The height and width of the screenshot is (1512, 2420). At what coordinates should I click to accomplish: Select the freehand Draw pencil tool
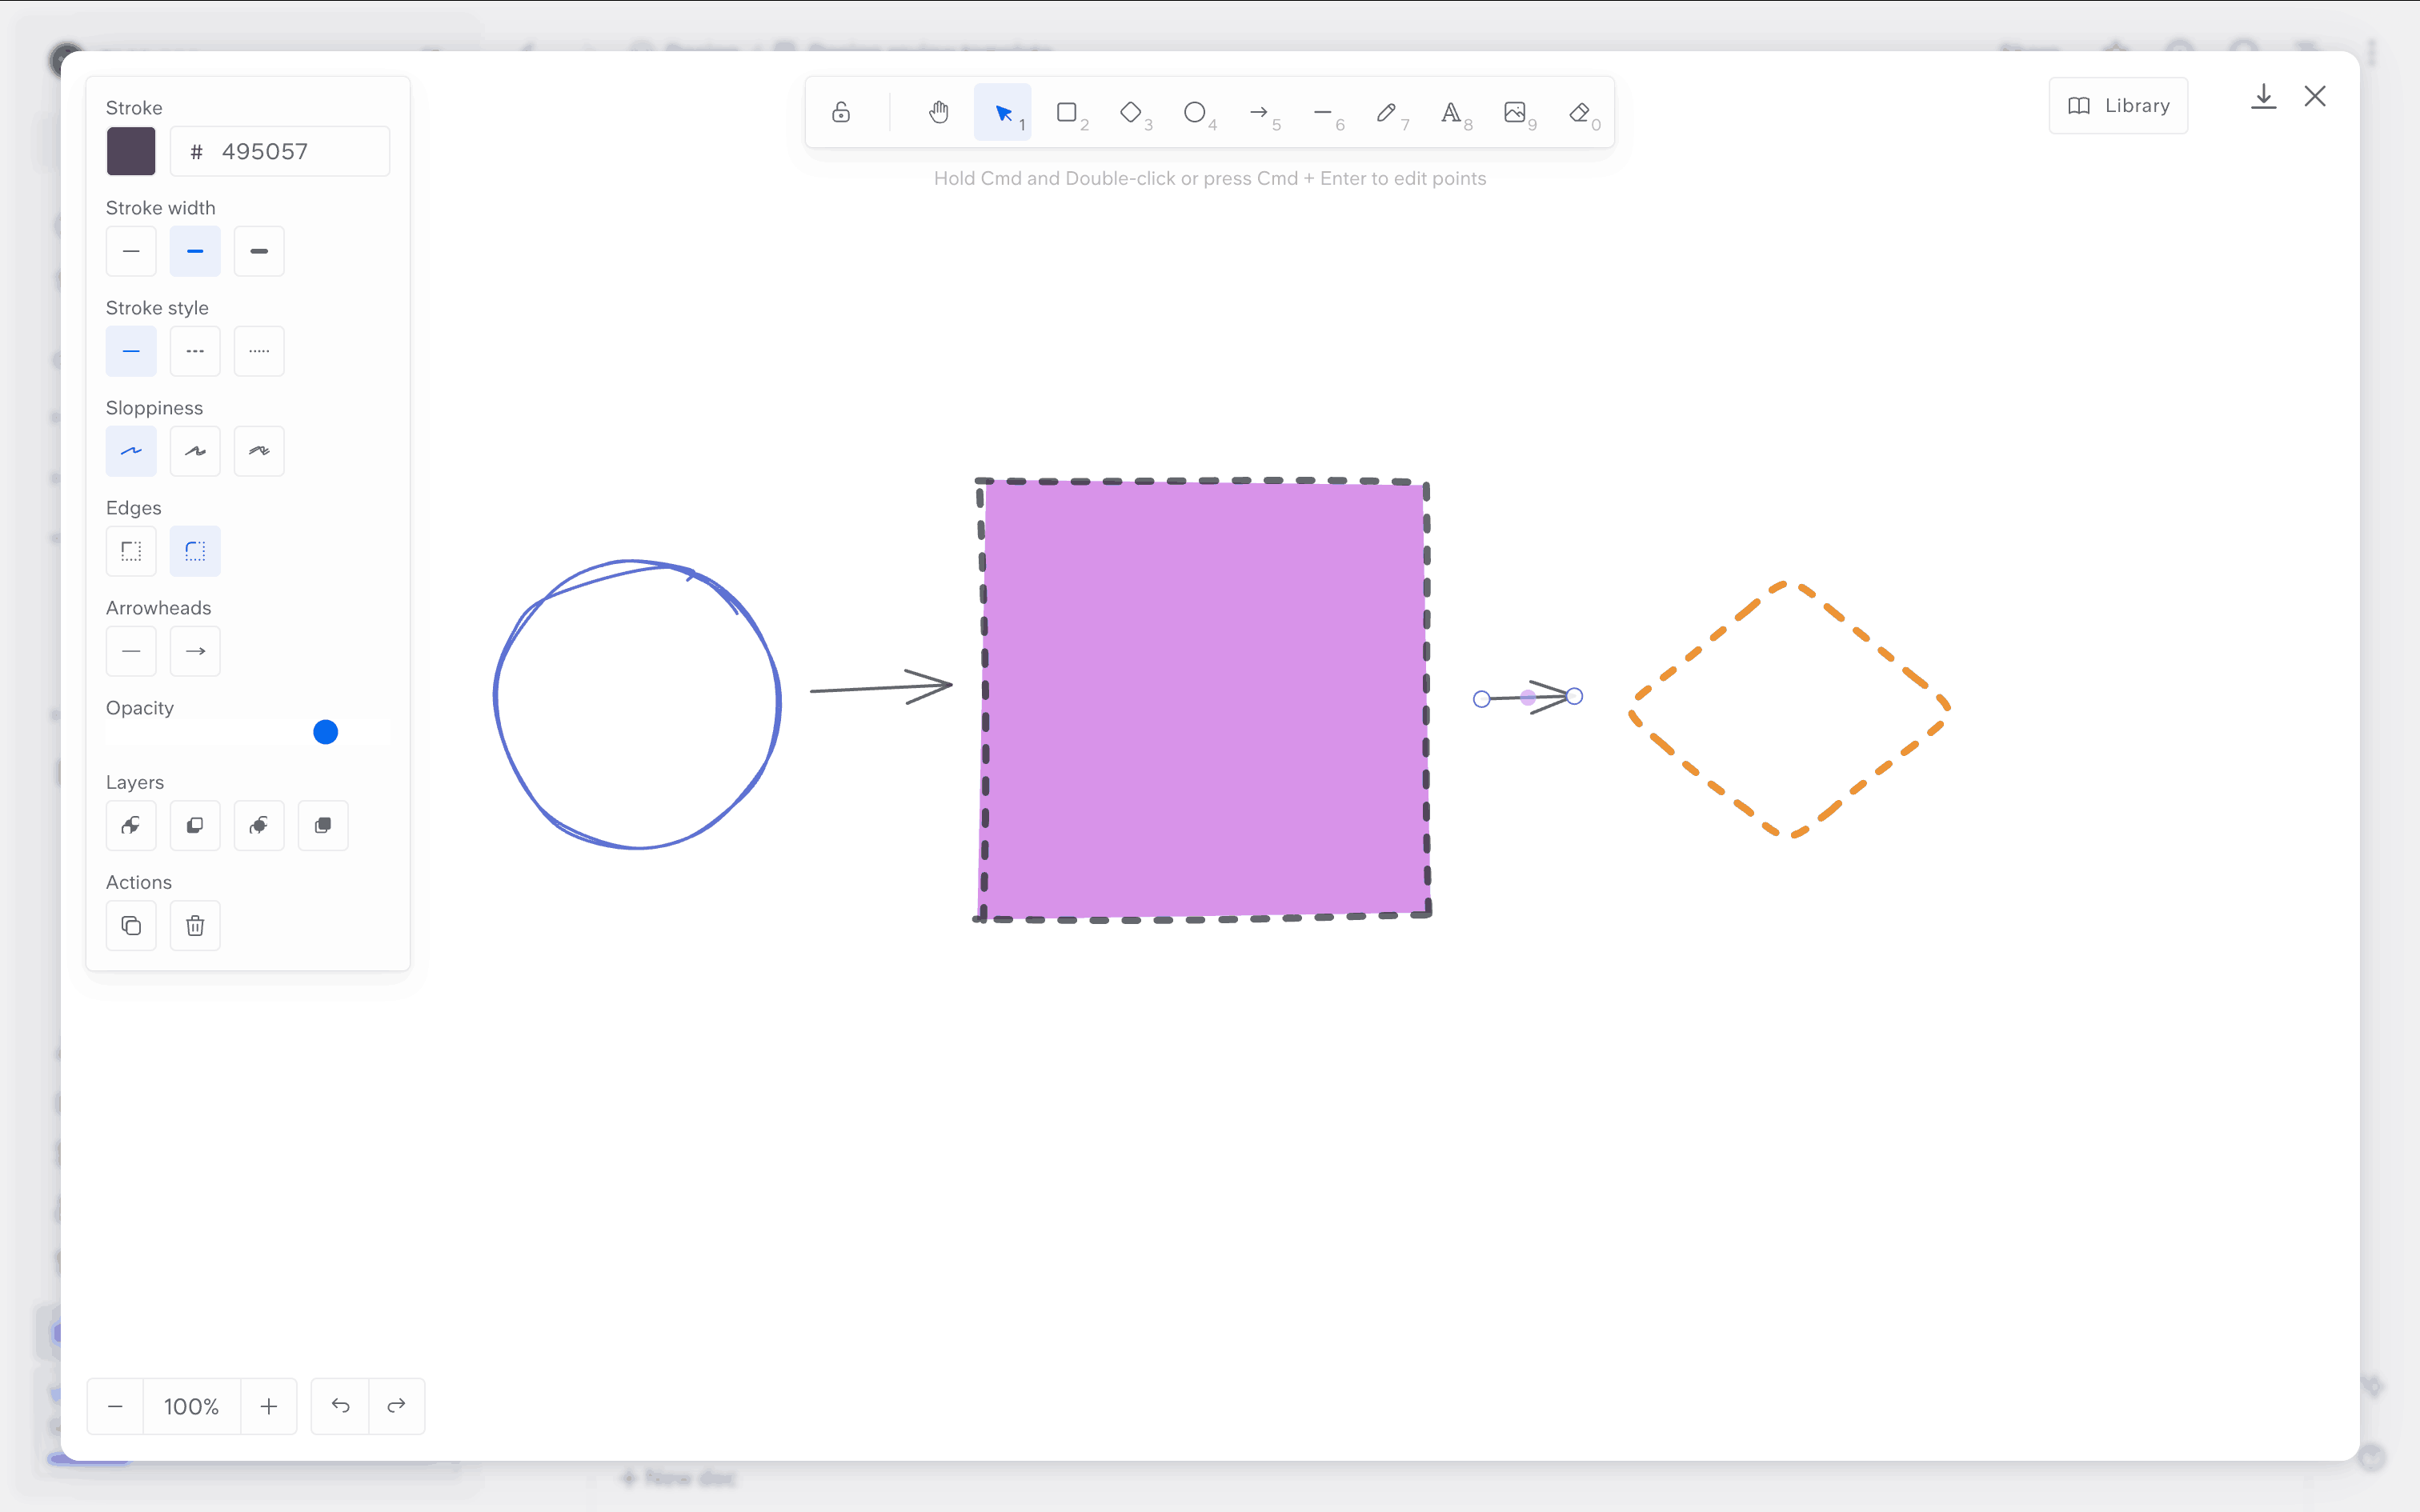coord(1387,112)
